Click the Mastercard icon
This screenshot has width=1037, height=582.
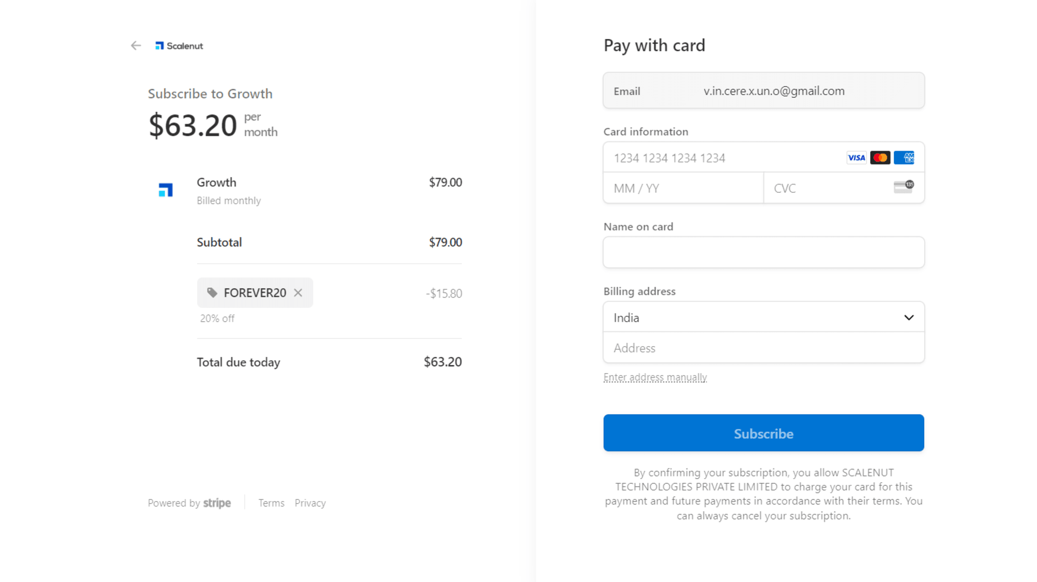[880, 157]
